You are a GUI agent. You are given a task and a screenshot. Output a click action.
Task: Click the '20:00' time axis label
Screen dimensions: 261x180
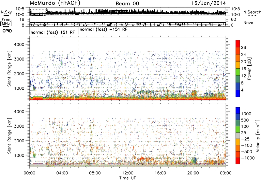click(x=193, y=173)
